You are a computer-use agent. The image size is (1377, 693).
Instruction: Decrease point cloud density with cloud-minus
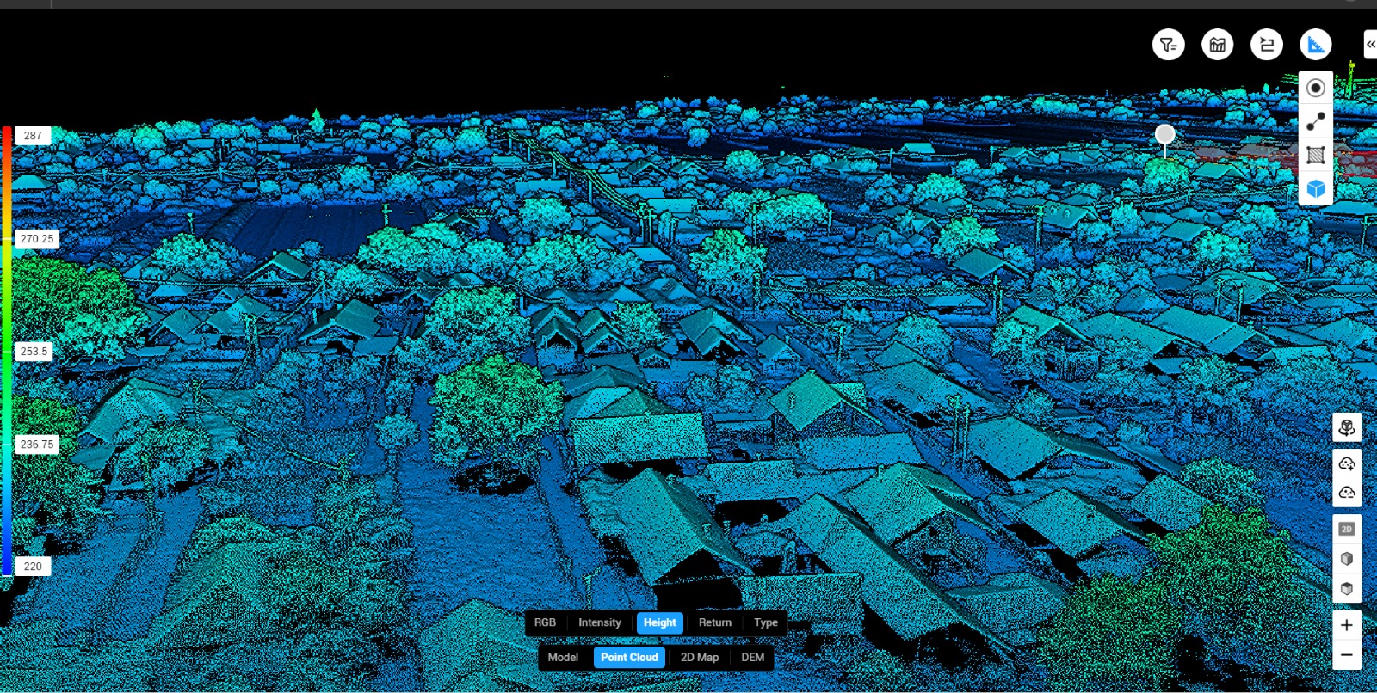[x=1347, y=493]
